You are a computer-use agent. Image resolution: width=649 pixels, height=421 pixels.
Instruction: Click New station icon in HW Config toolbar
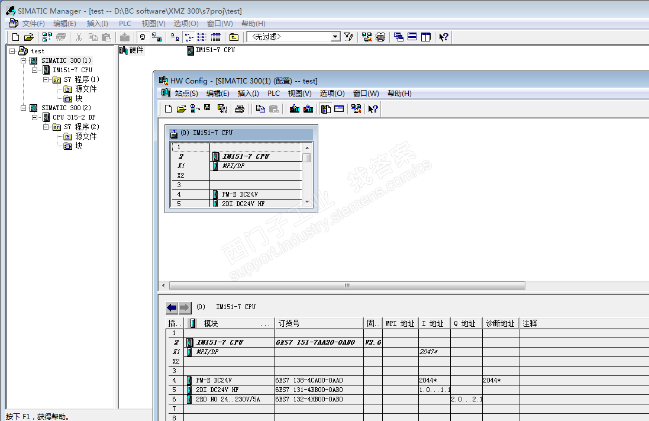point(168,109)
